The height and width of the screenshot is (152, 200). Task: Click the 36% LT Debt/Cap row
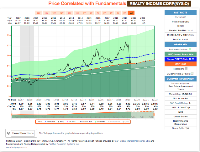[181, 108]
